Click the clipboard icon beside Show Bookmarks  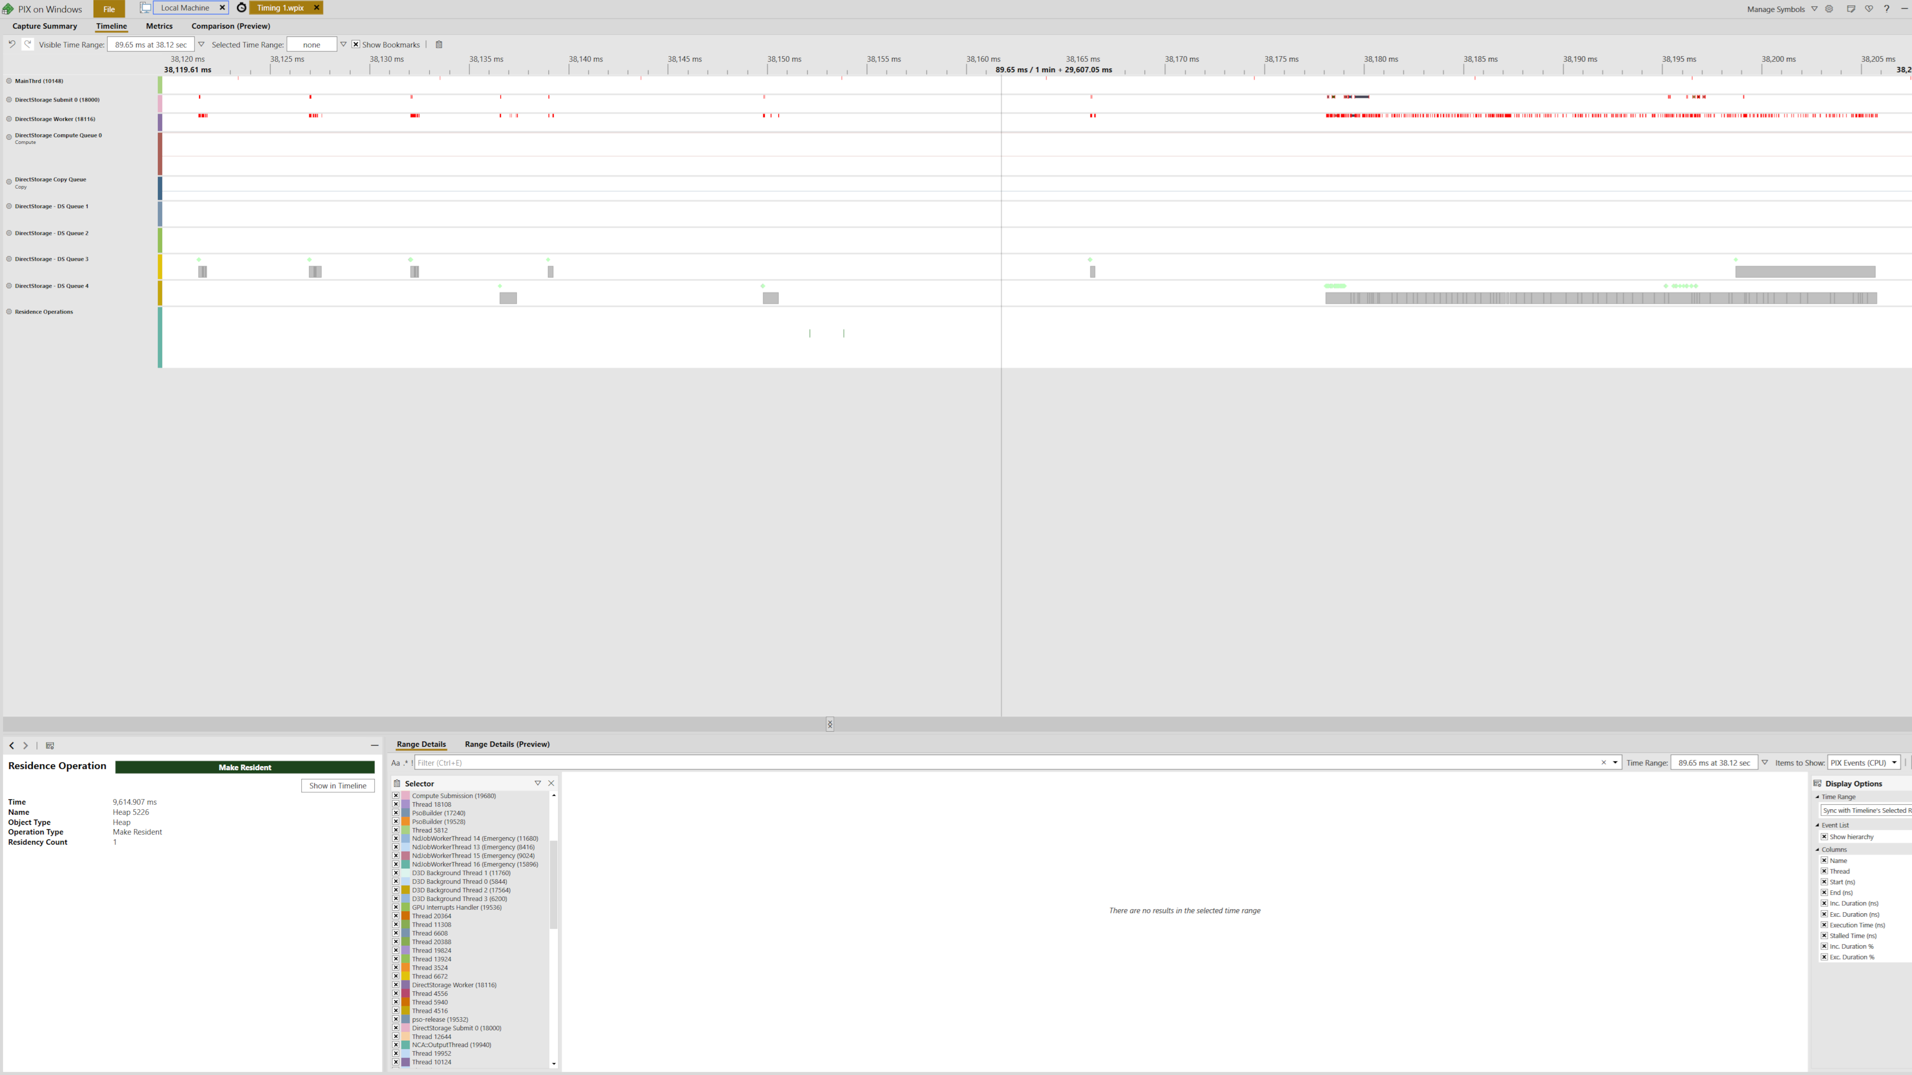click(x=439, y=44)
